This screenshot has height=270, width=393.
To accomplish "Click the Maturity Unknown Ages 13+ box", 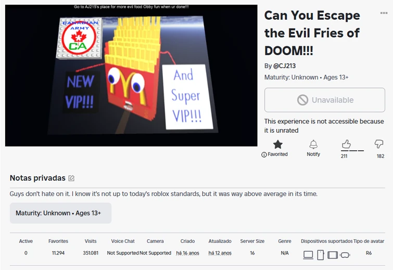I will tap(61, 213).
